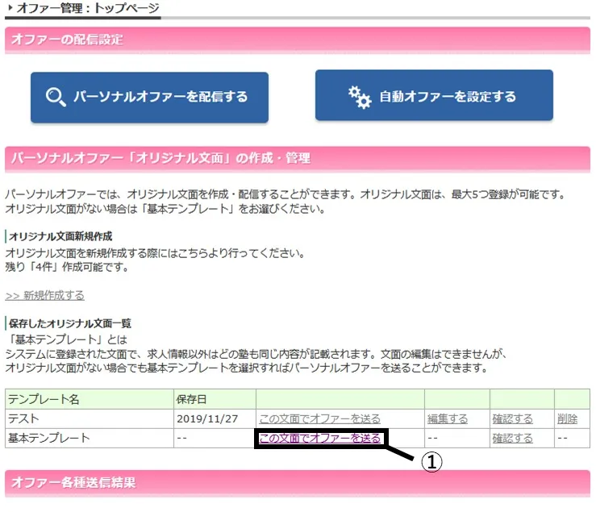Image resolution: width=596 pixels, height=512 pixels.
Task: Send offer using the テスト template link
Action: [319, 418]
